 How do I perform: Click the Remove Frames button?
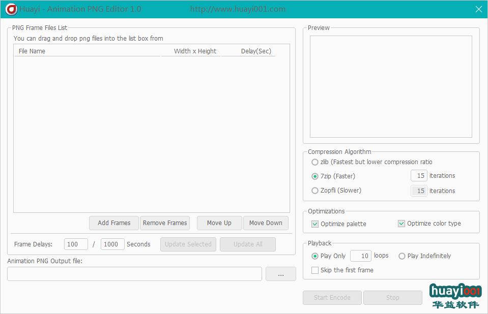165,223
